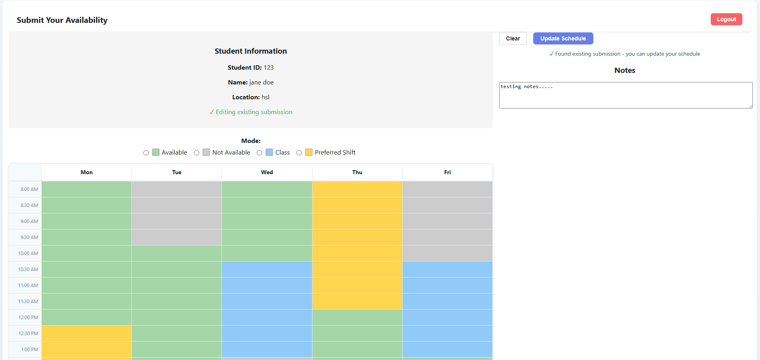Choose the Class mode radio button
The height and width of the screenshot is (360, 760).
pos(259,153)
